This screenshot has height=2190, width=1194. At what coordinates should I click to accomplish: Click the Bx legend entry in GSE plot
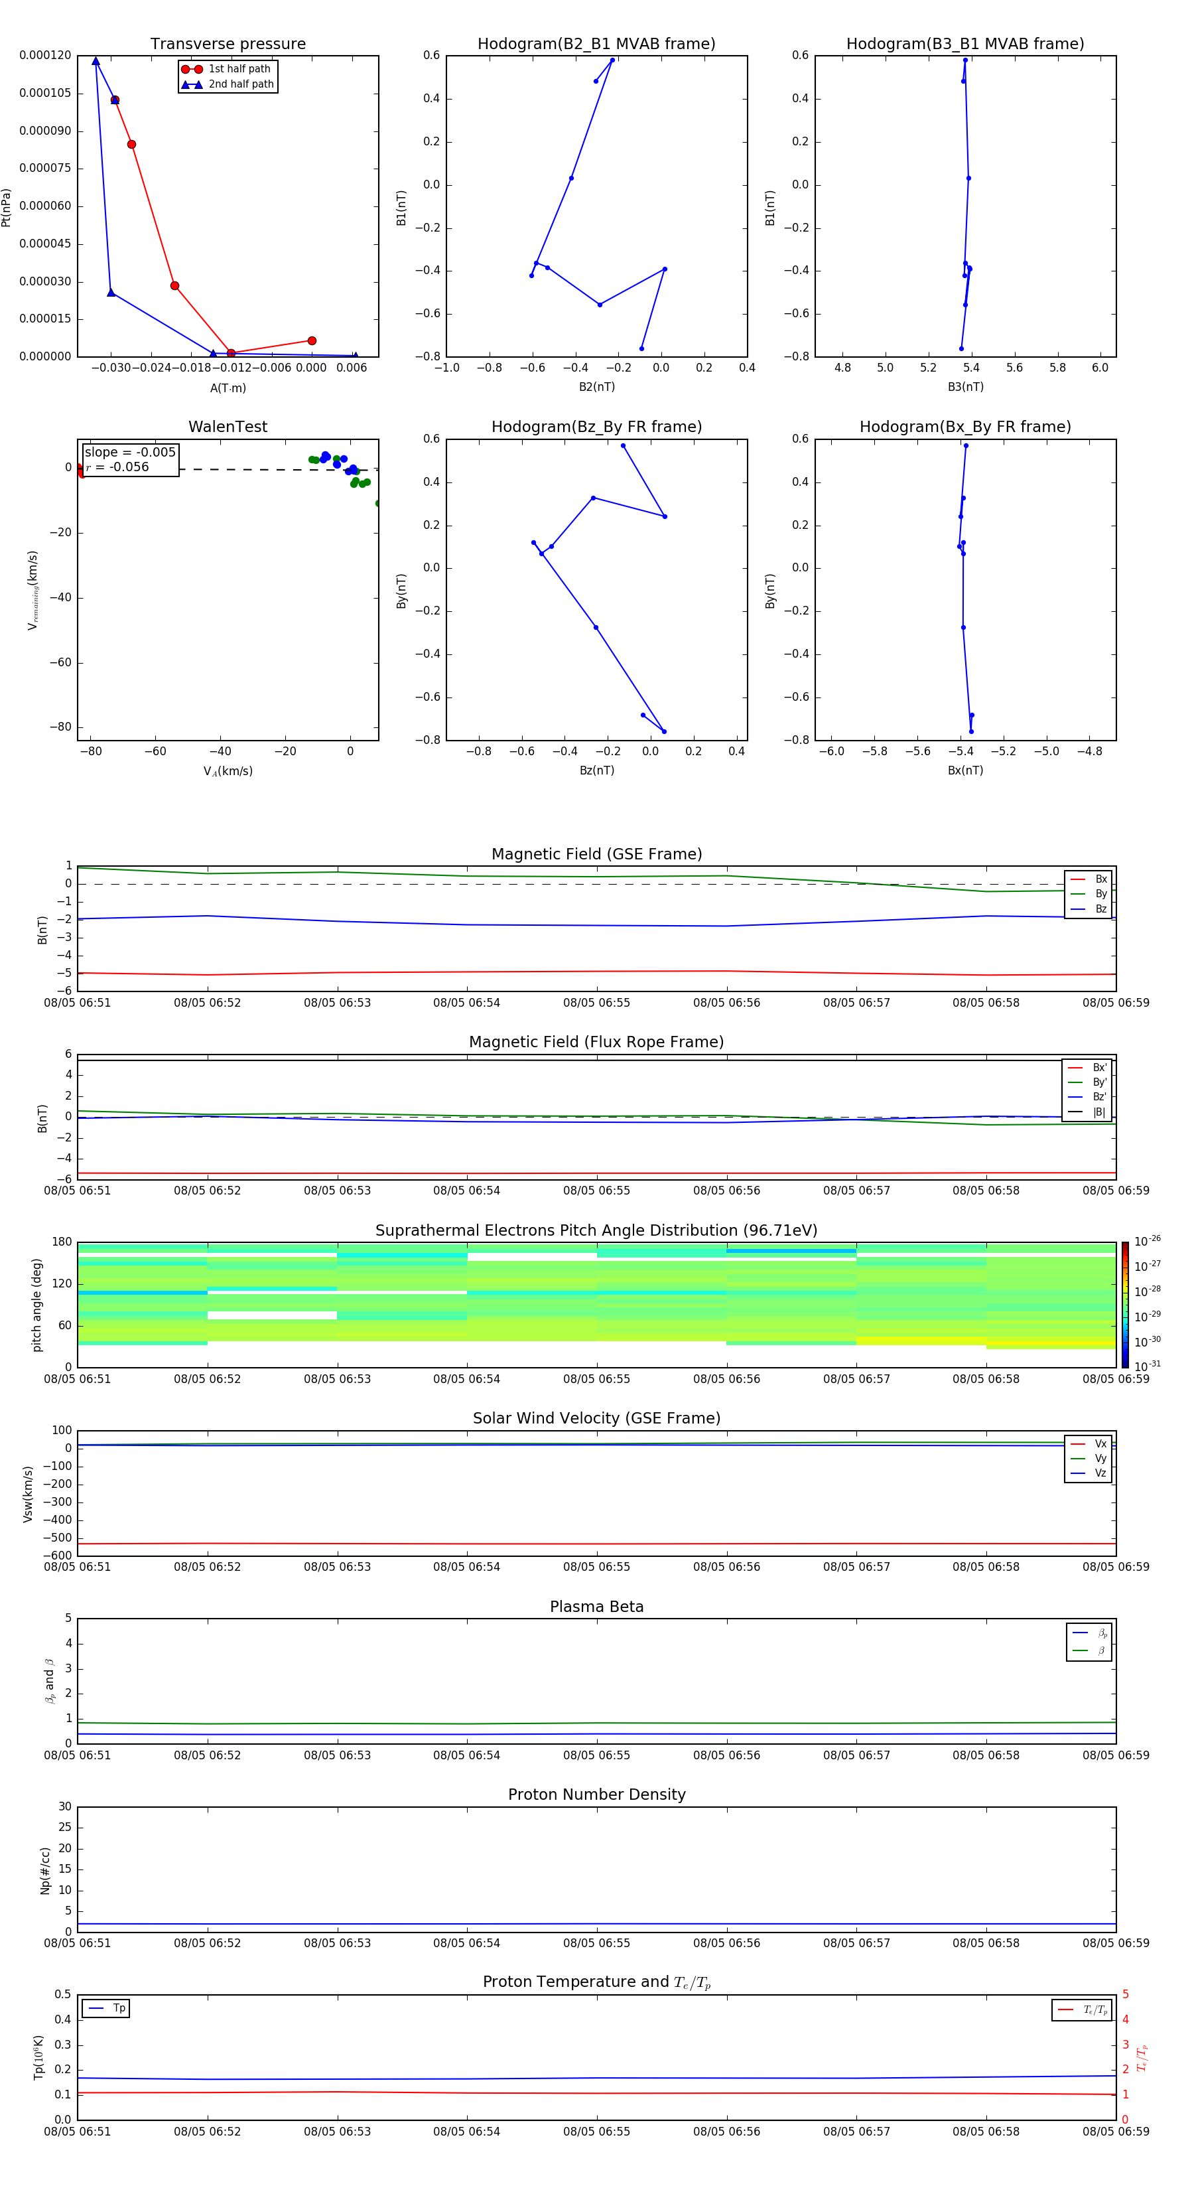point(1089,879)
